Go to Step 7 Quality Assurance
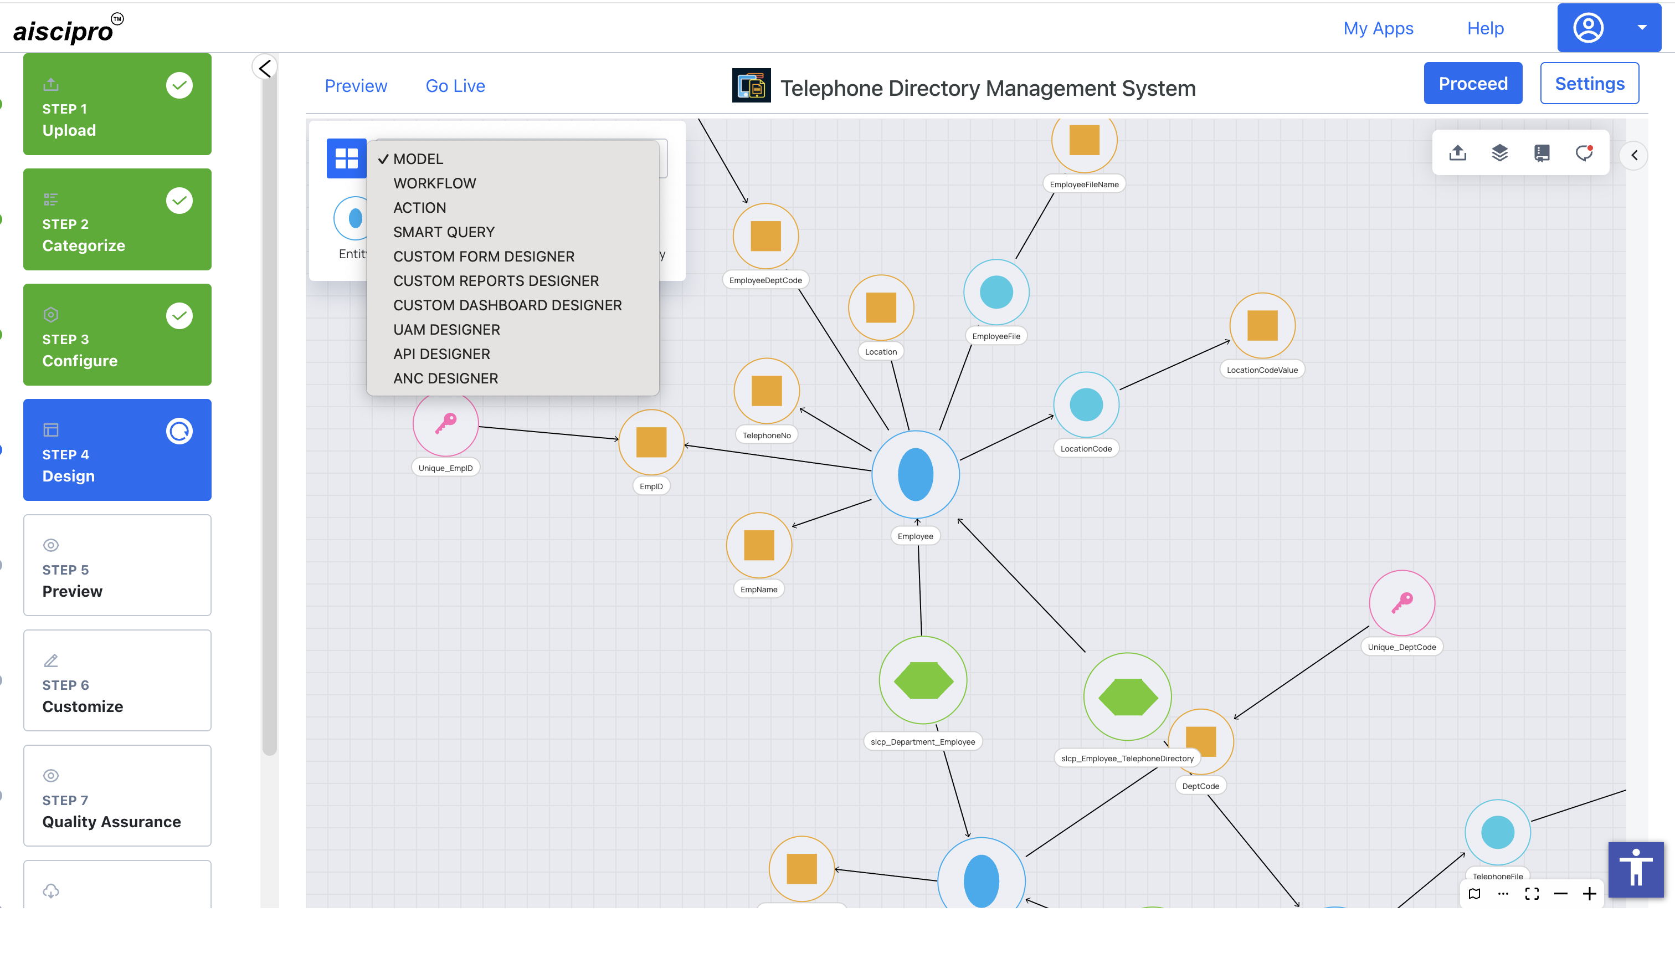This screenshot has width=1675, height=953. coord(117,795)
